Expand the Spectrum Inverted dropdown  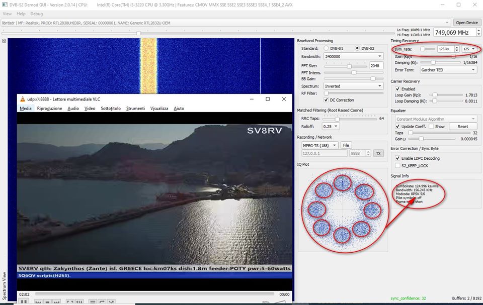(354, 86)
